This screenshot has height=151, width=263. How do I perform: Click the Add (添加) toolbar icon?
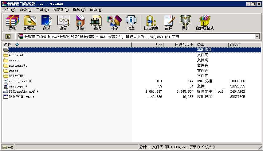coord(13,23)
